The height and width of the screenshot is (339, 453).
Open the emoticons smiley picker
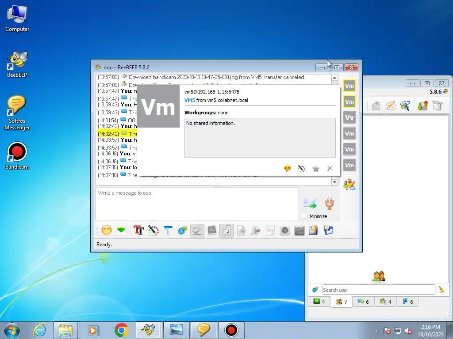coord(107,230)
